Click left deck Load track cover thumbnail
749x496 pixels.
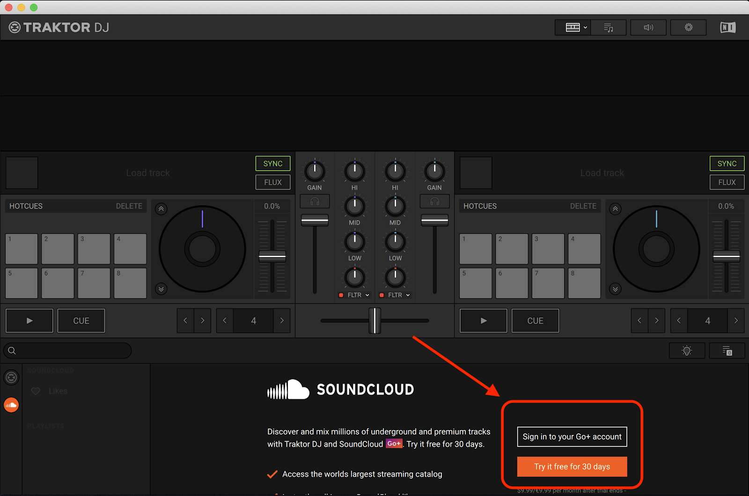pos(22,173)
